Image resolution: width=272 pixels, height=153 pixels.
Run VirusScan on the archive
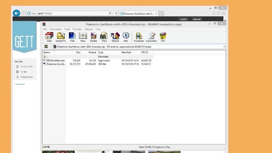pos(139,37)
